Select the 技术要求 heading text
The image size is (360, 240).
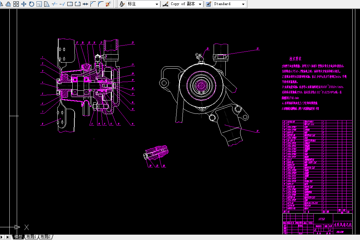[295, 59]
